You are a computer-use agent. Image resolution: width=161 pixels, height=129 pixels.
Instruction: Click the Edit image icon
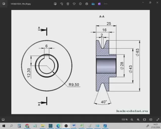(55, 4)
